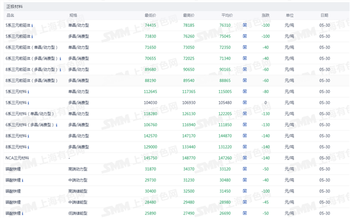Select highest price value 117365
Viewport: 350px width, 218px height.
[x=189, y=92]
